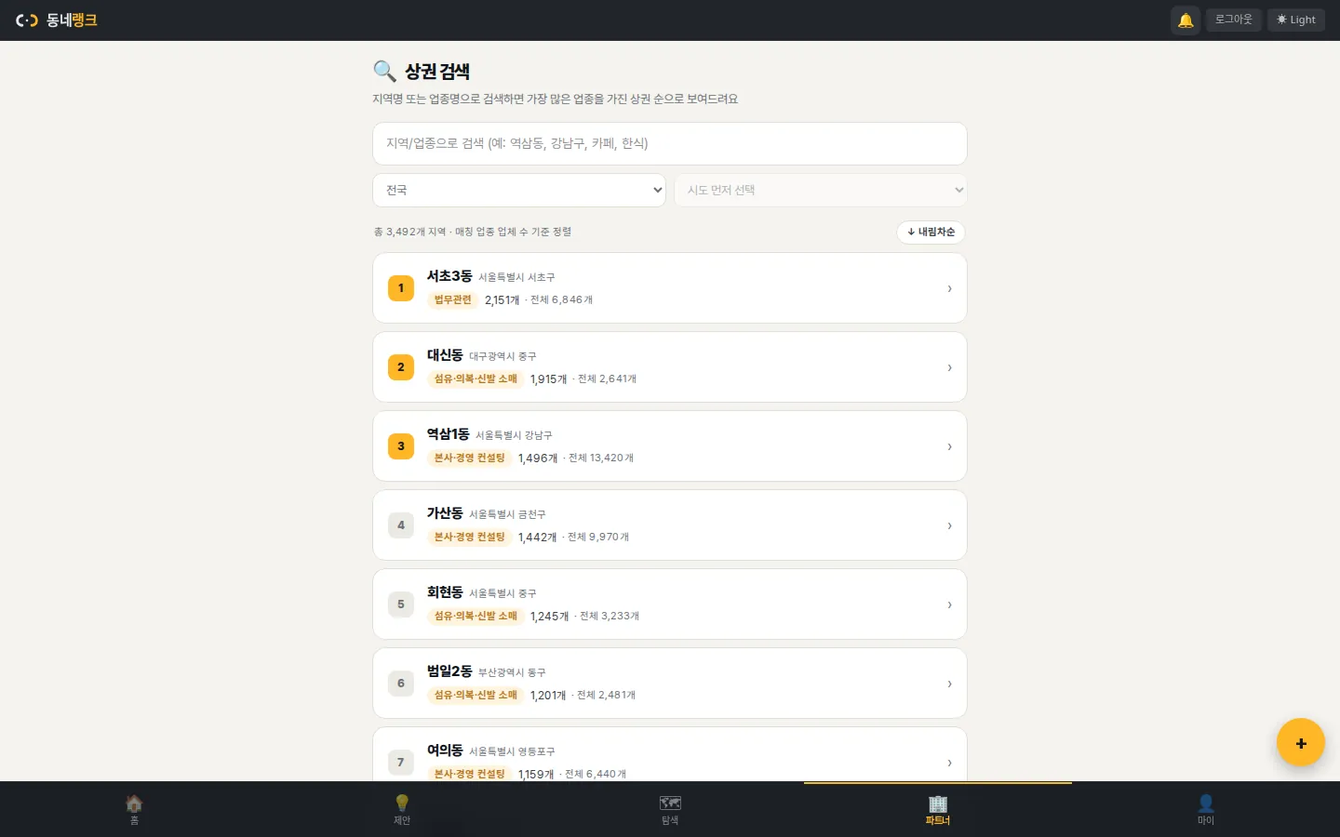
Task: Go to 탐색 tab in bottom navigation
Action: click(x=670, y=809)
